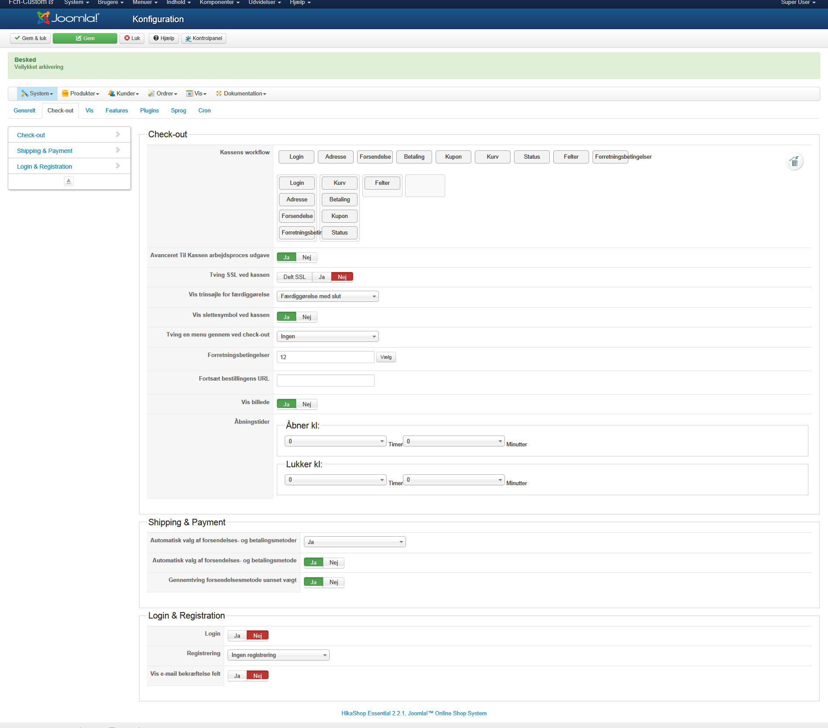828x728 pixels.
Task: Click the Vælg button for Forretningsbetingelser
Action: click(386, 357)
